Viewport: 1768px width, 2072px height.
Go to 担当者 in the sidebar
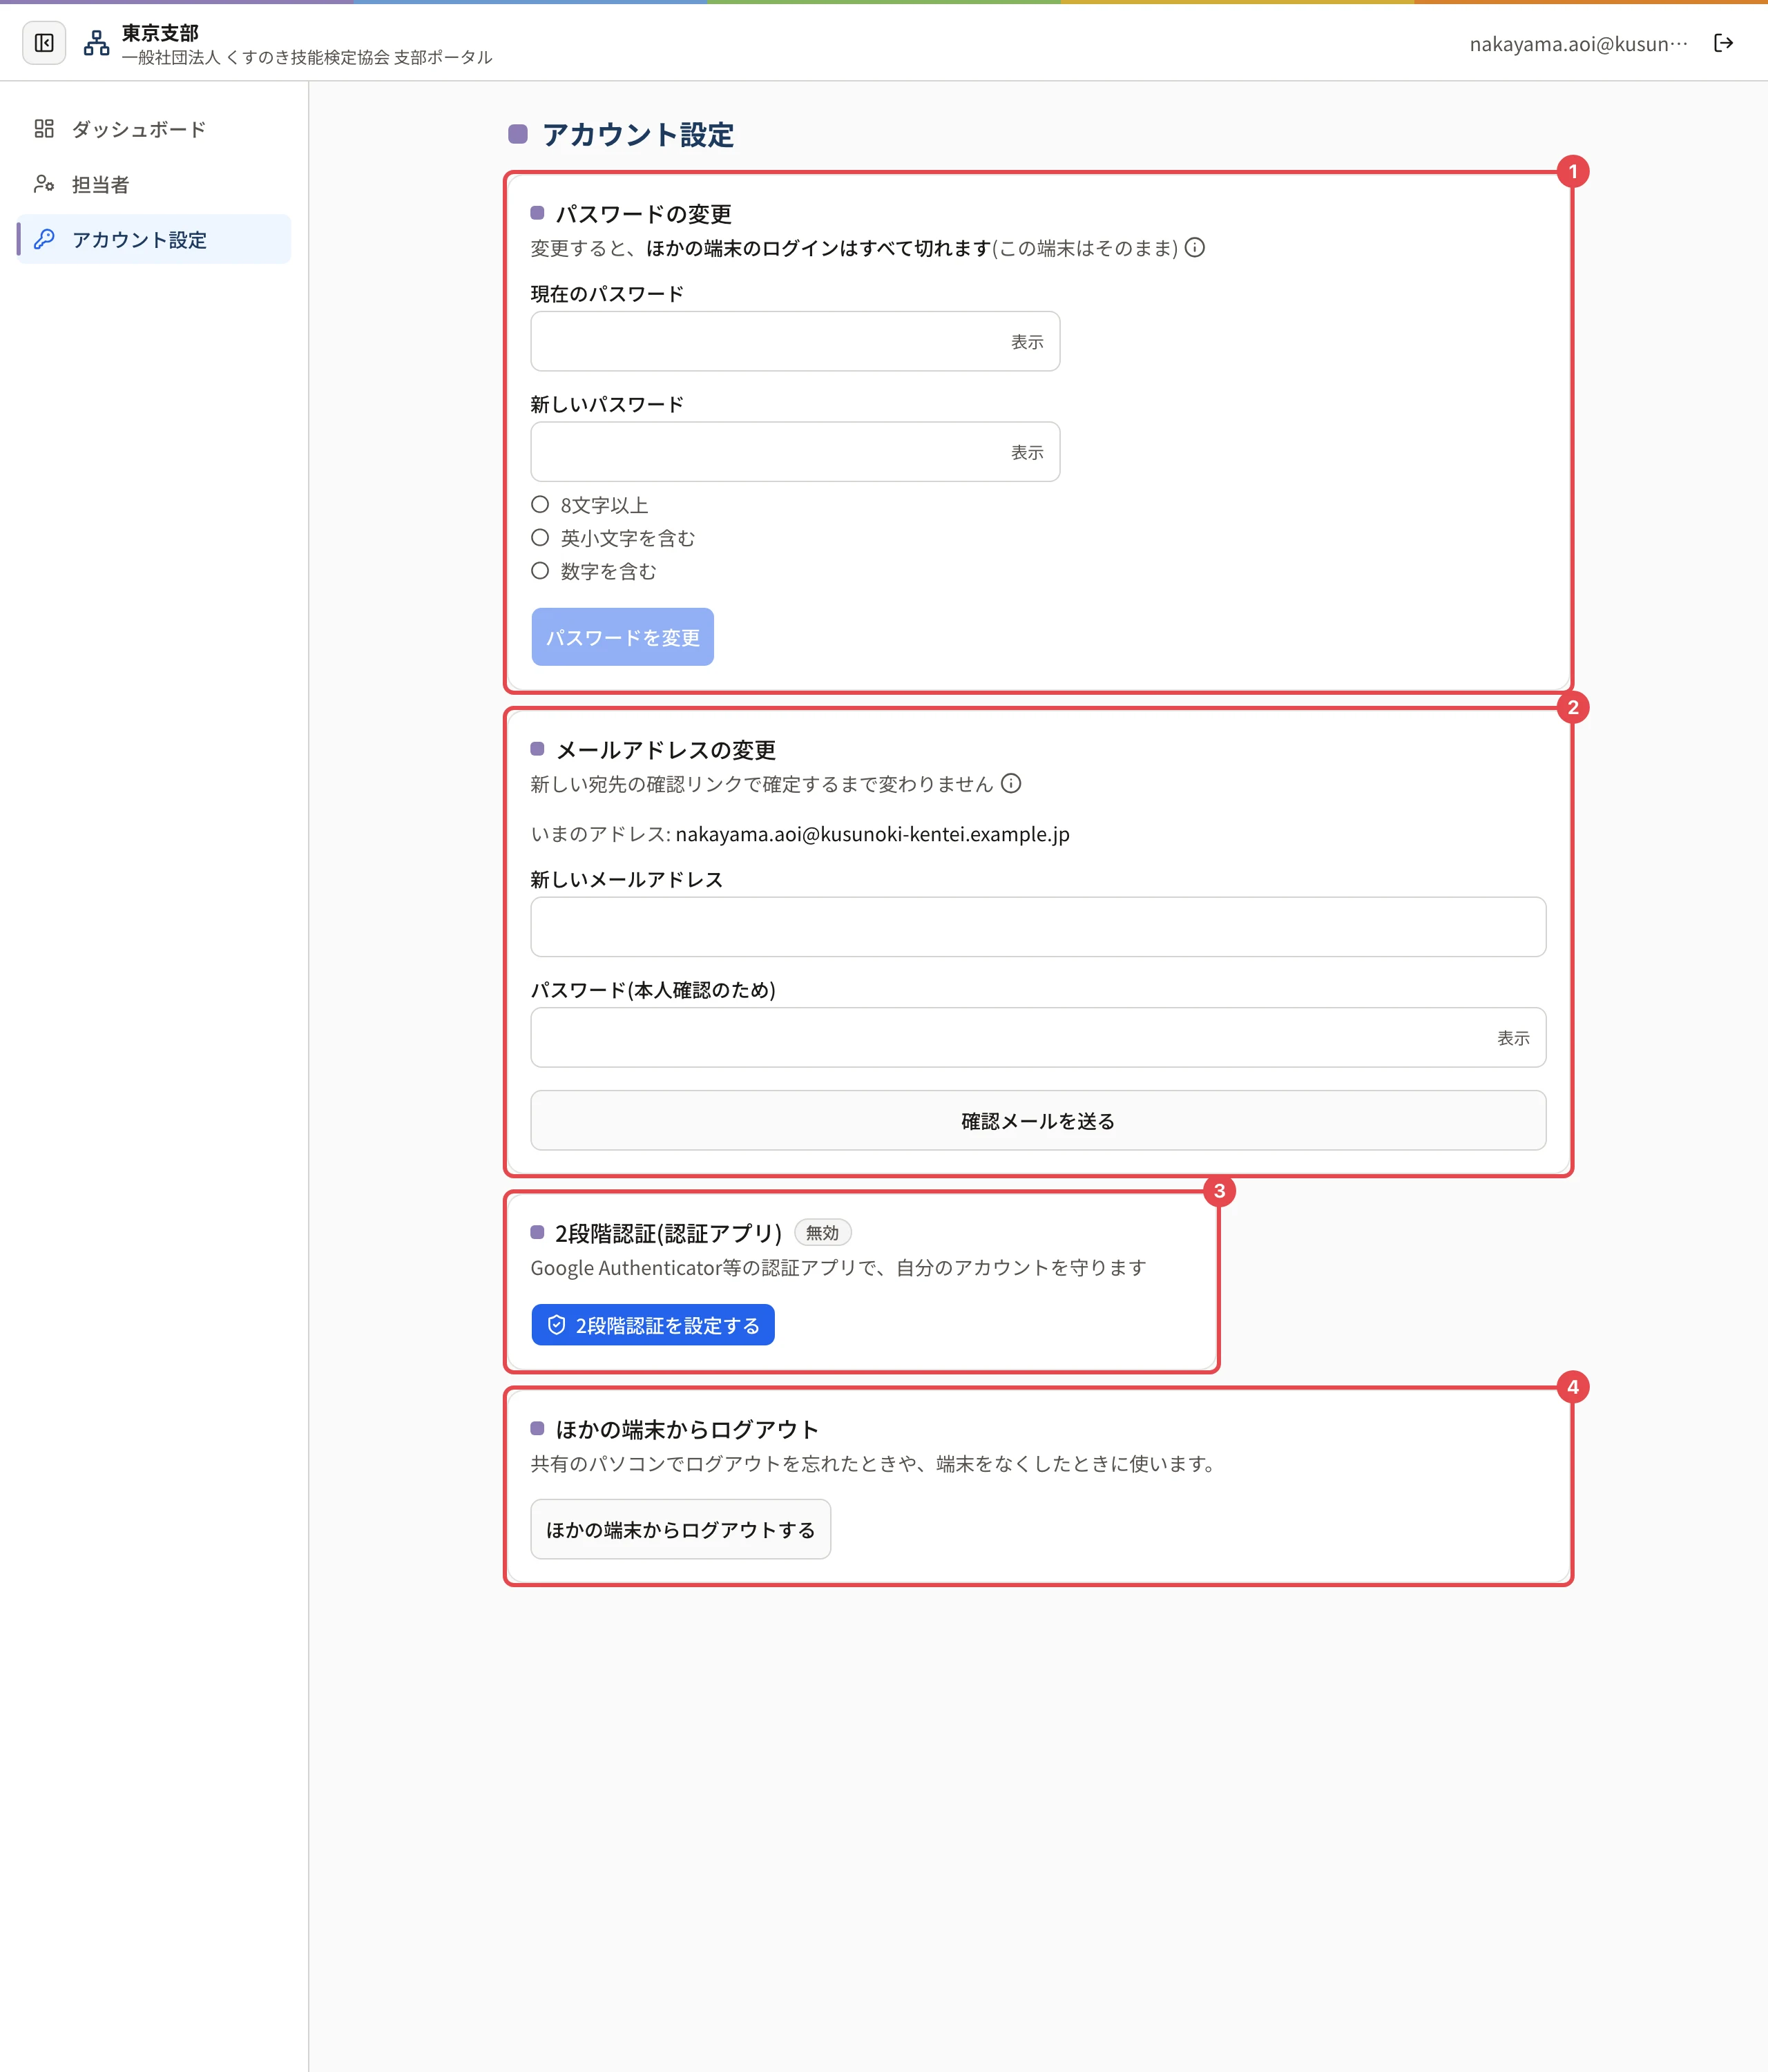click(154, 184)
